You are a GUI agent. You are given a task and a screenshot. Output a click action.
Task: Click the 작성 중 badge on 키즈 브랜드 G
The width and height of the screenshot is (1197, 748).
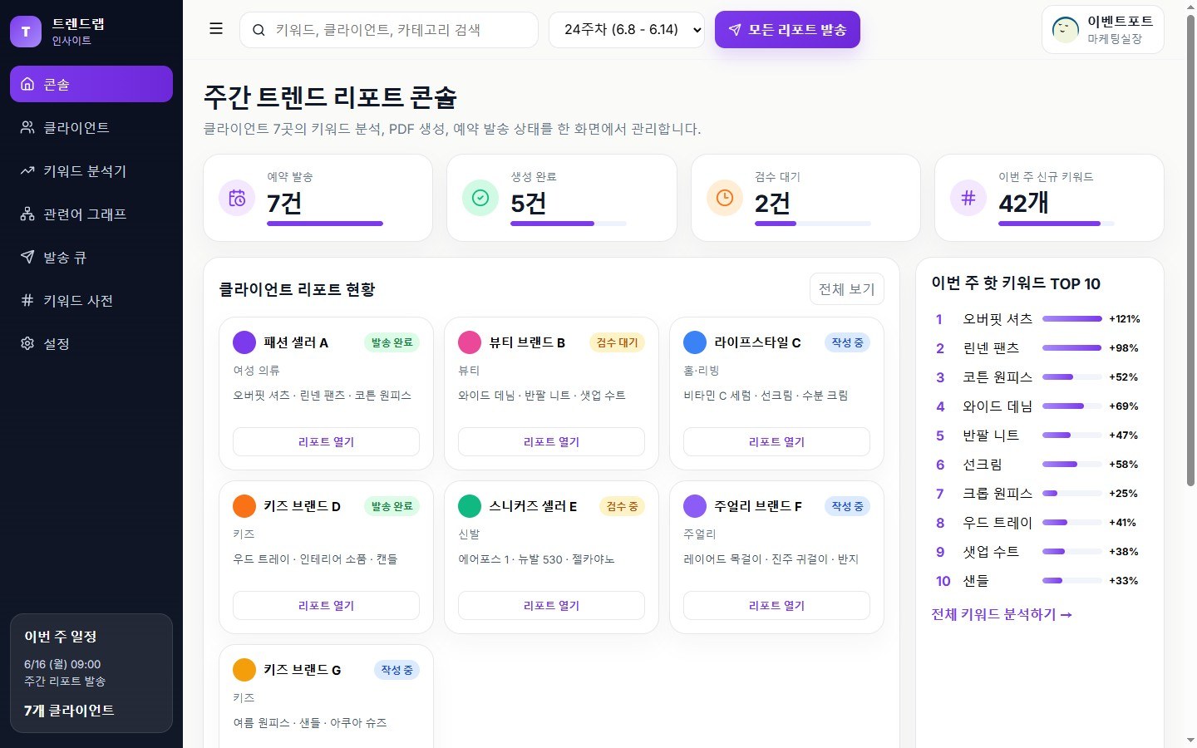tap(397, 670)
